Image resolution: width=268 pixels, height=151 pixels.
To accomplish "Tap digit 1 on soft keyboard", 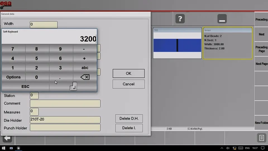I will [13, 68].
